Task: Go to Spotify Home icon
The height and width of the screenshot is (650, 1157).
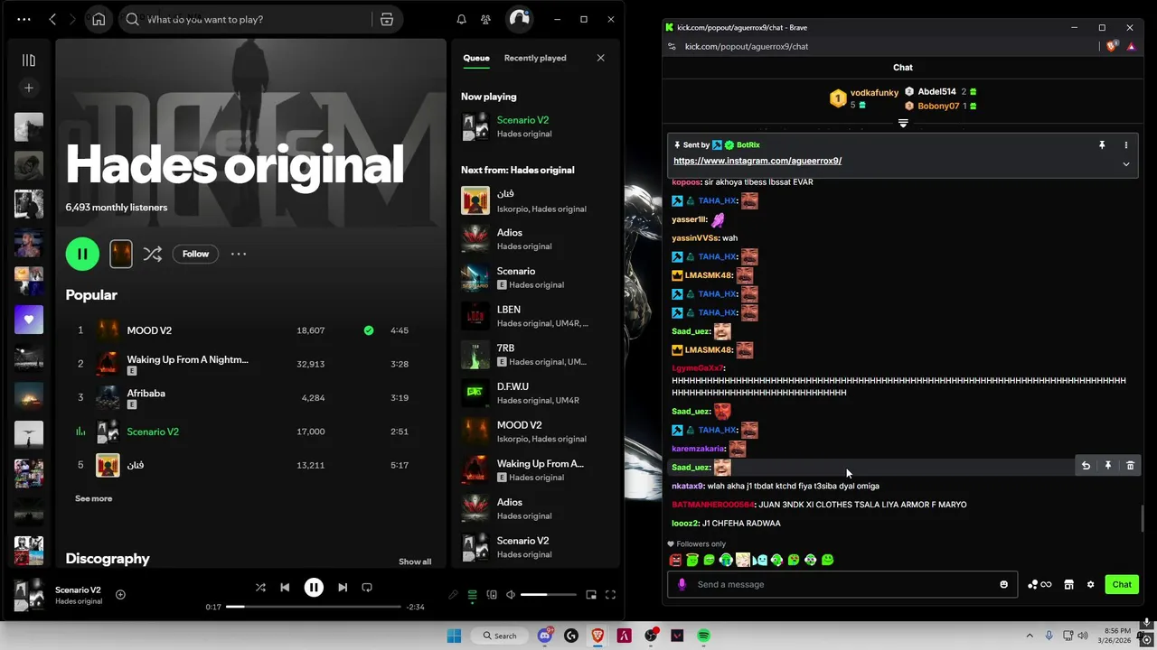Action: 99,19
